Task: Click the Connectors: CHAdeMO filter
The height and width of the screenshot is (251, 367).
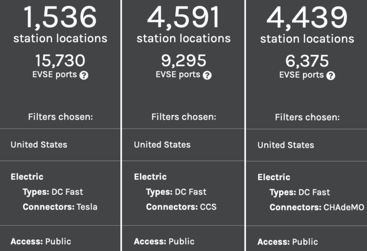Action: pos(317,207)
